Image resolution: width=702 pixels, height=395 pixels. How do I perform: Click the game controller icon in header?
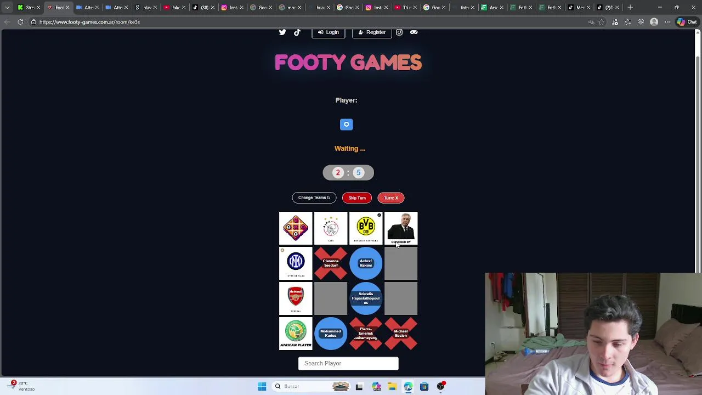414,32
